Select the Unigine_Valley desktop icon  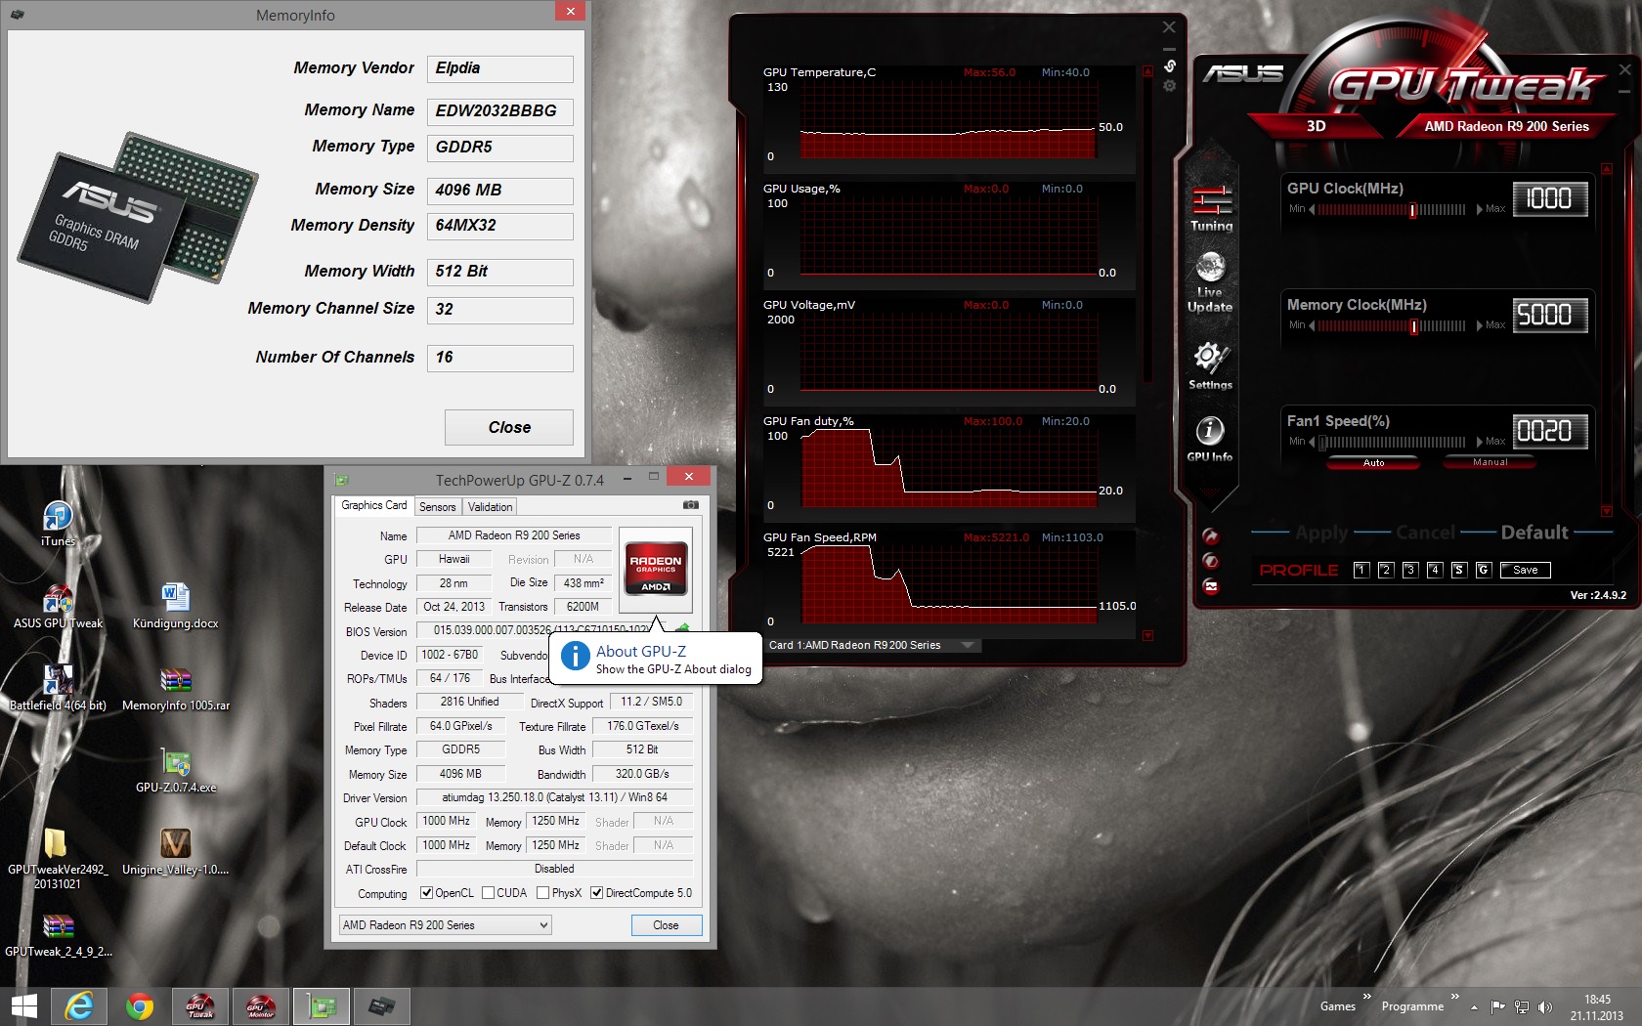(x=176, y=852)
